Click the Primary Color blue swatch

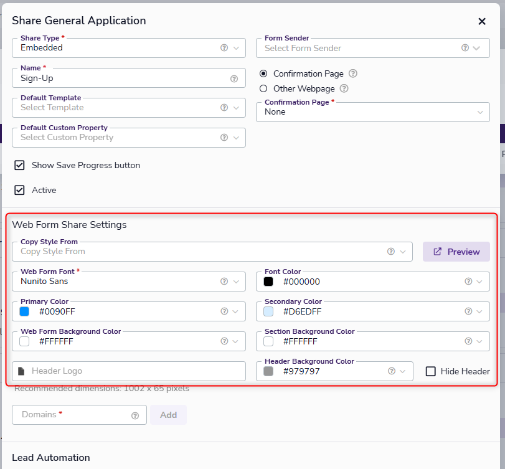[24, 311]
